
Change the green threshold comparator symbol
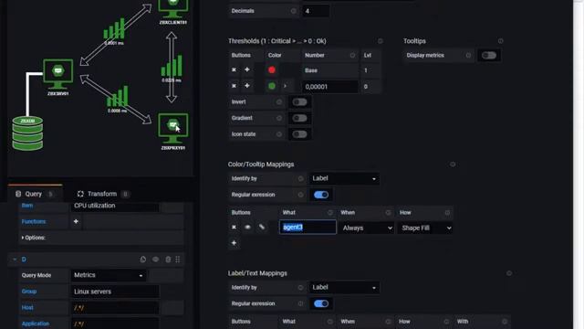coord(286,86)
